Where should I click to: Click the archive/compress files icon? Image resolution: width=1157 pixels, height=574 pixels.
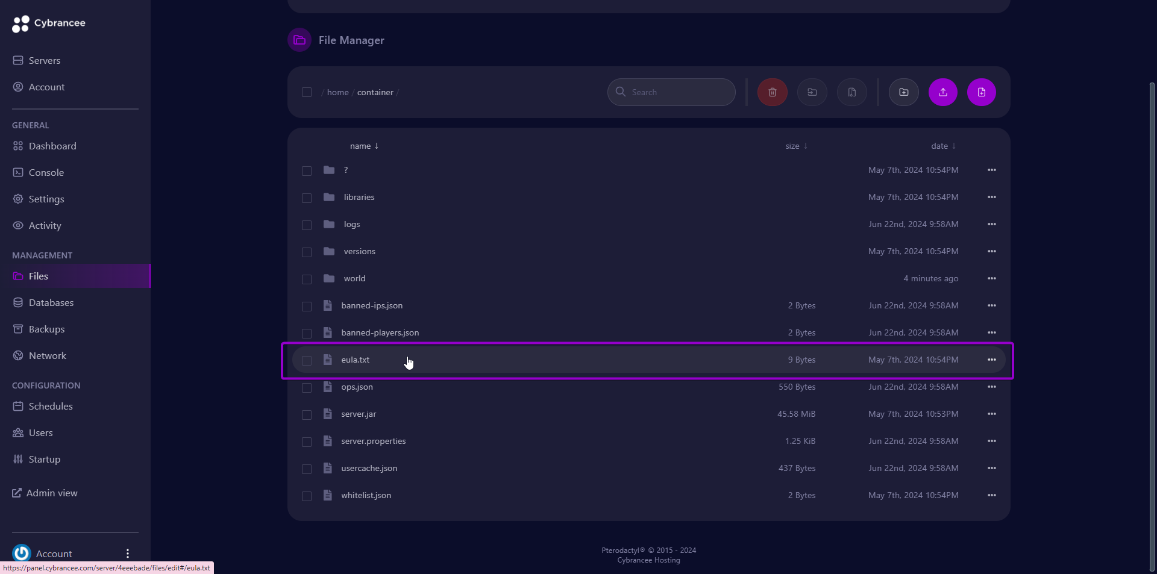pos(851,92)
